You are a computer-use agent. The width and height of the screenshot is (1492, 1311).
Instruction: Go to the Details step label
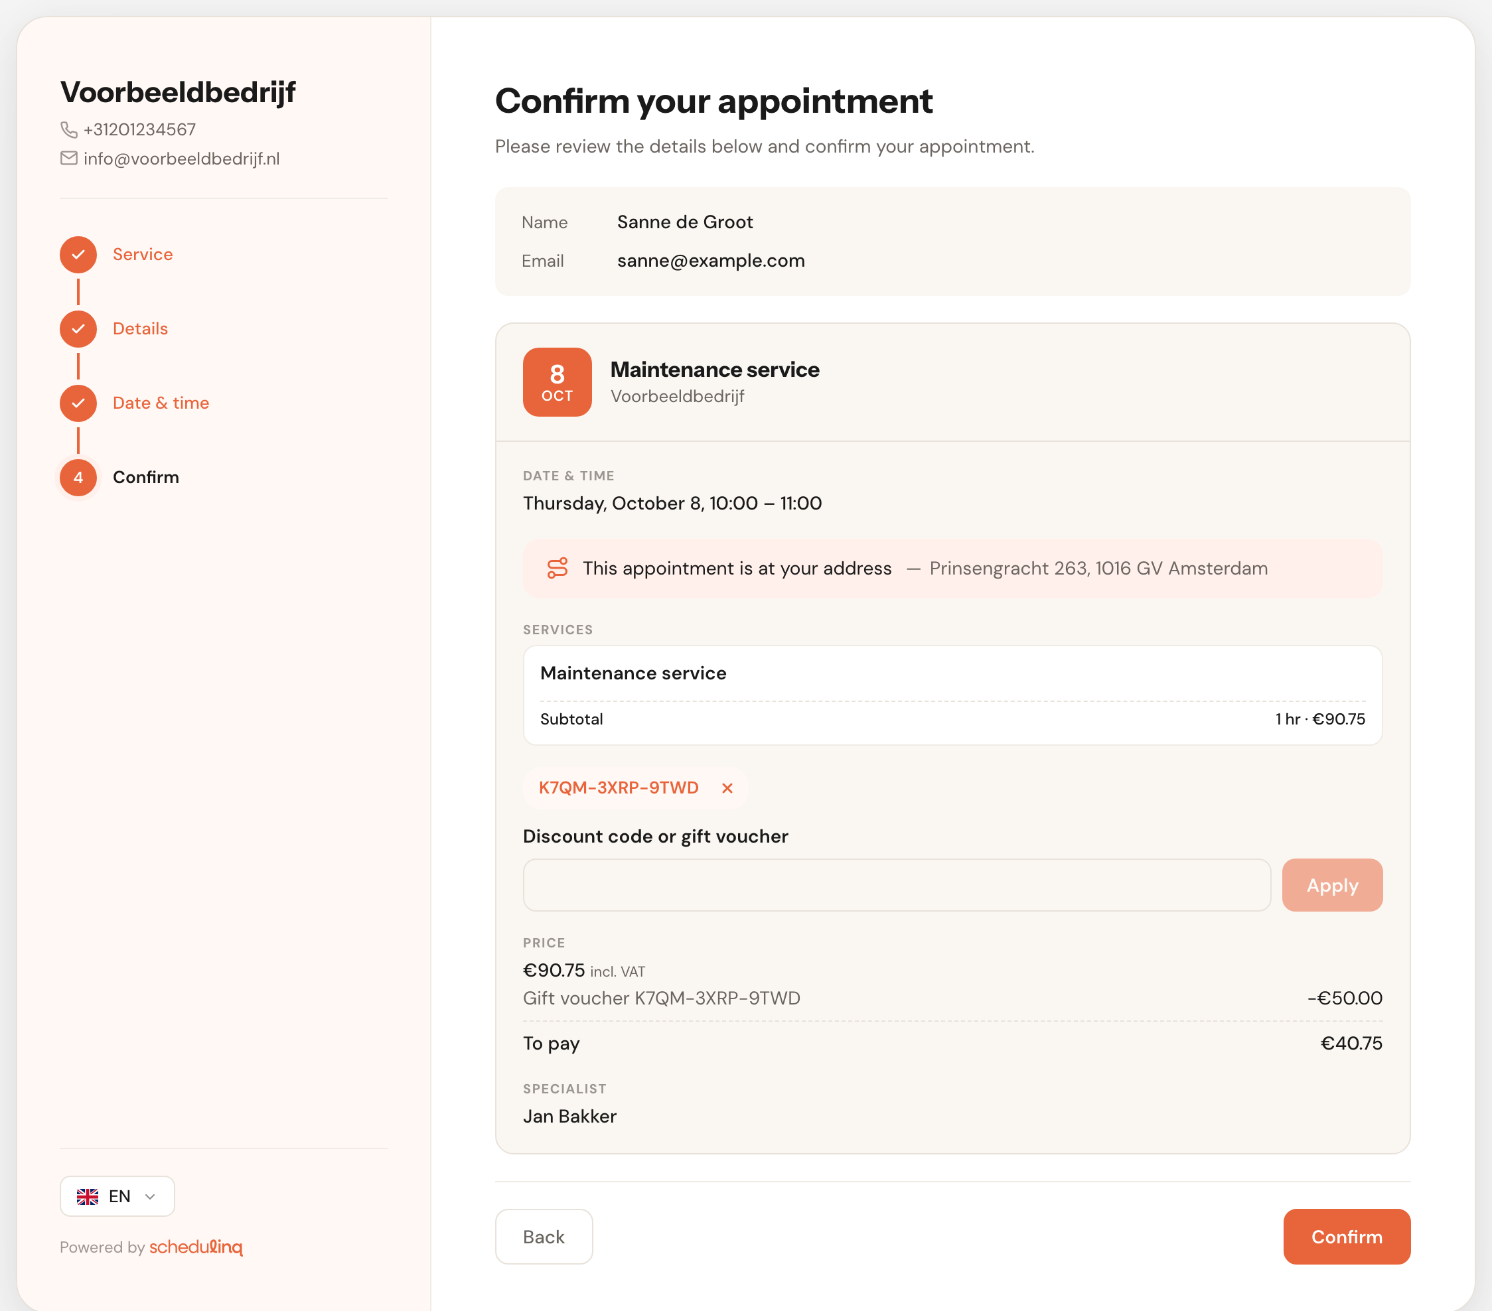pos(140,329)
